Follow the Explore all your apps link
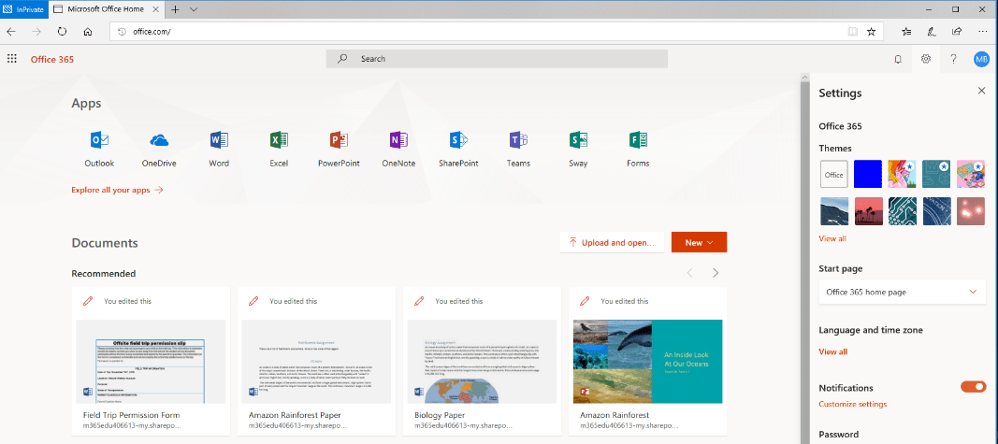998x444 pixels. pyautogui.click(x=117, y=190)
